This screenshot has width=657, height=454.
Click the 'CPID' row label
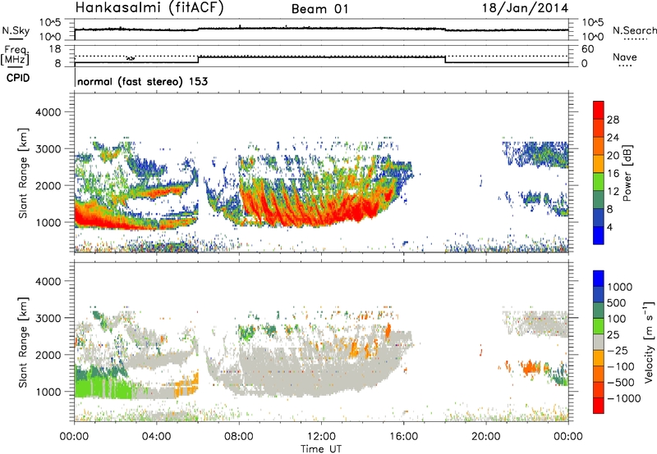click(x=18, y=78)
